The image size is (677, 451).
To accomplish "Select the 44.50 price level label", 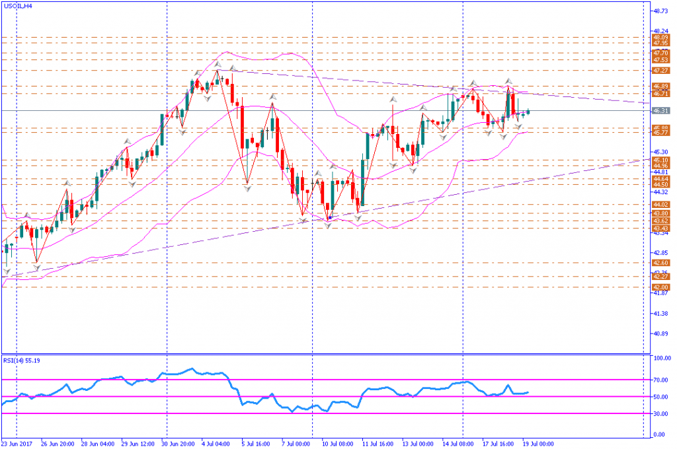I will point(661,184).
